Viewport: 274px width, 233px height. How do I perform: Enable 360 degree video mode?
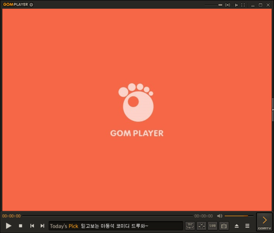click(x=190, y=226)
